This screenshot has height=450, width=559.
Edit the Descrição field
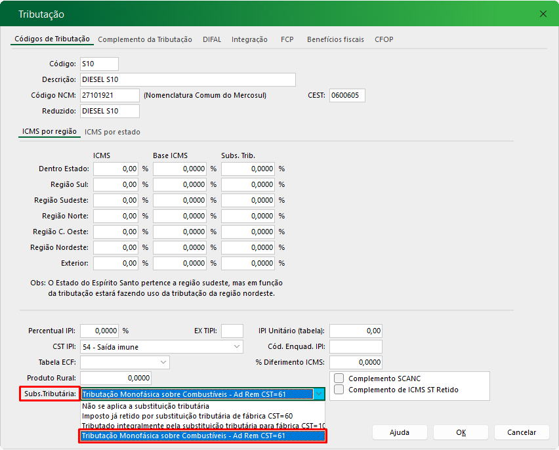[x=188, y=79]
